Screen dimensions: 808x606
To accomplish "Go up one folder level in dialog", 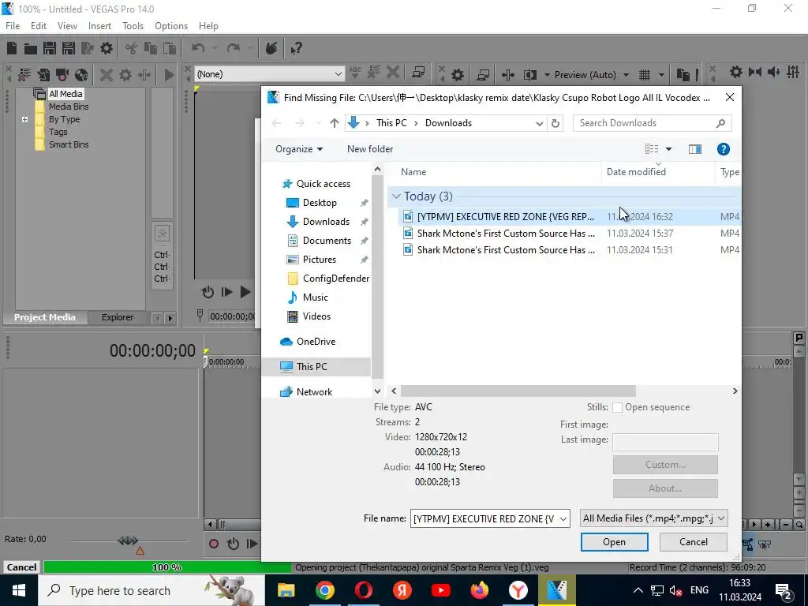I will [x=335, y=123].
